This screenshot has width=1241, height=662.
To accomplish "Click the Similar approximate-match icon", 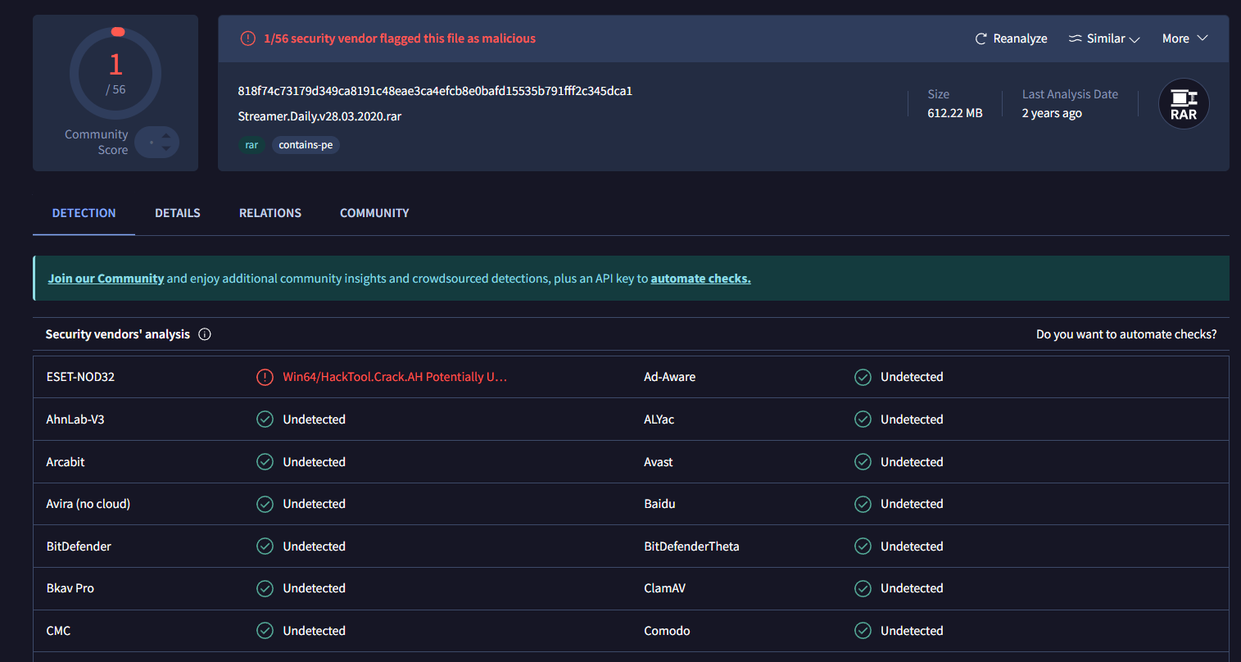I will [1076, 39].
